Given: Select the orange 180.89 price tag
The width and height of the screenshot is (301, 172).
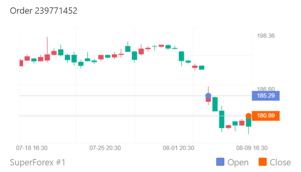Looking at the screenshot, I should pos(265,116).
